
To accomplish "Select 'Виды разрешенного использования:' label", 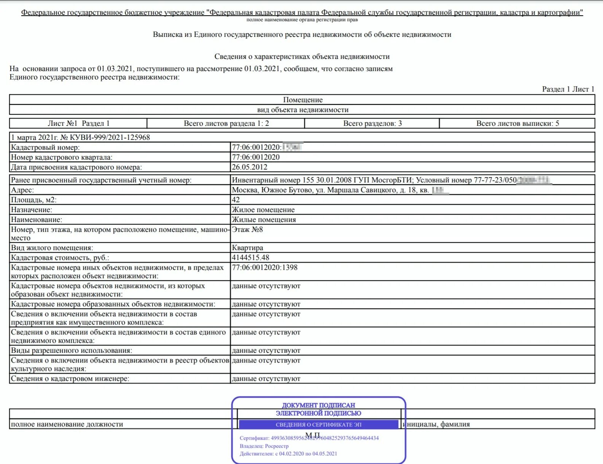I will tap(72, 350).
